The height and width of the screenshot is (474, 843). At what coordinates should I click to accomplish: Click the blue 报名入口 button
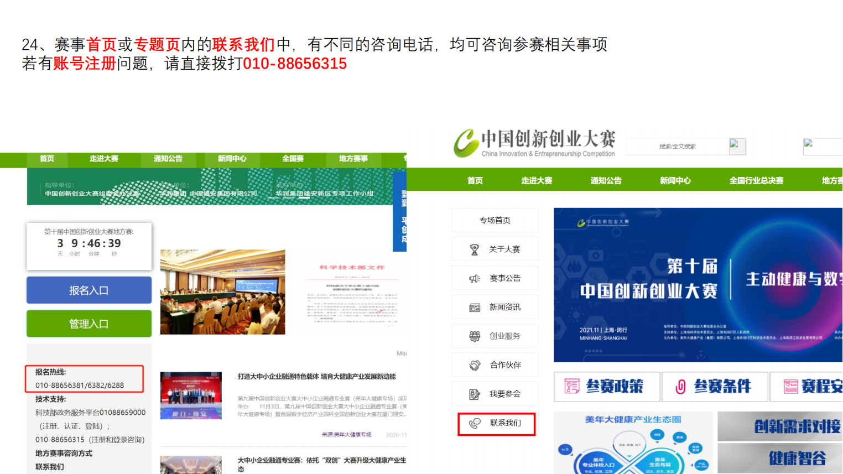point(89,290)
